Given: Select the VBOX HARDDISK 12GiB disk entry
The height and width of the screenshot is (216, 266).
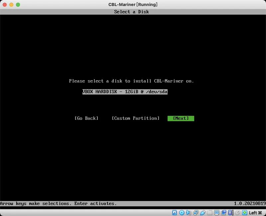Looking at the screenshot, I should pyautogui.click(x=125, y=92).
